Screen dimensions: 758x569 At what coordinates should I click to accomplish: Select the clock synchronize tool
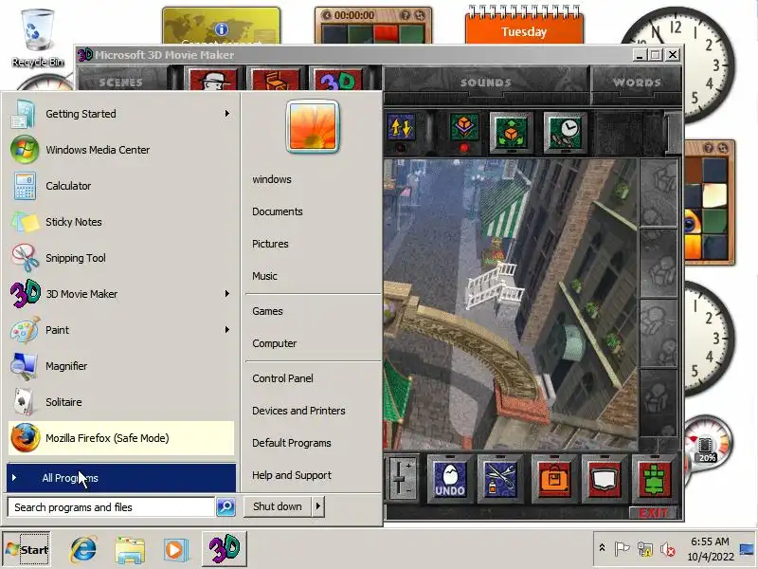565,132
